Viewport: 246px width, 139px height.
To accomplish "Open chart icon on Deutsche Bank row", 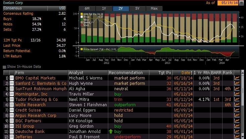I will click(237, 132).
